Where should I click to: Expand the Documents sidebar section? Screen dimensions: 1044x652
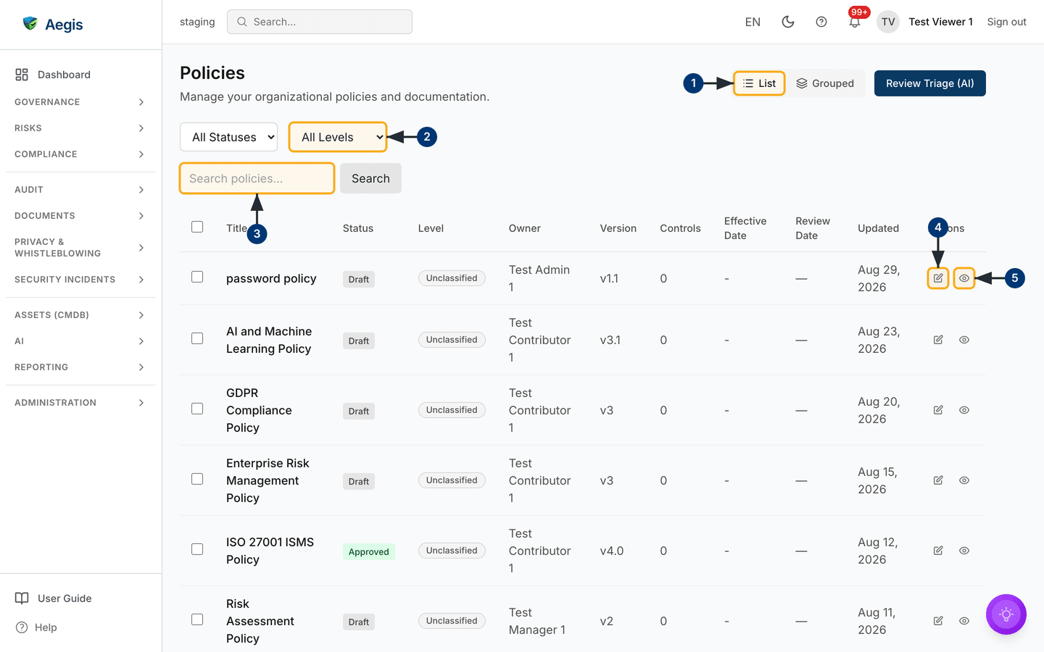(x=80, y=216)
